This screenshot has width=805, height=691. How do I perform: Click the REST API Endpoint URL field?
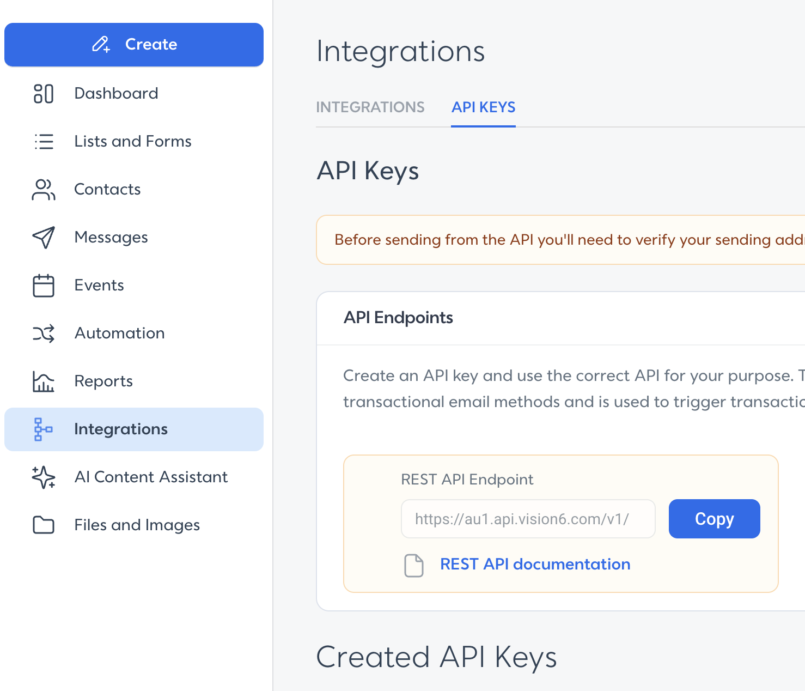(x=528, y=519)
